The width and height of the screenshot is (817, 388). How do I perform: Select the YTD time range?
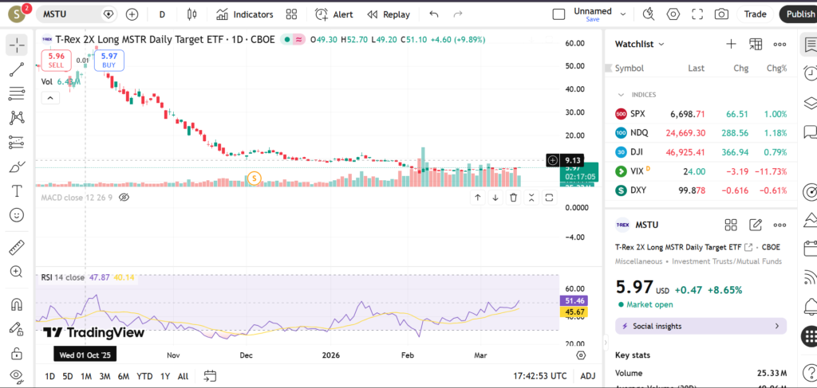pyautogui.click(x=144, y=376)
